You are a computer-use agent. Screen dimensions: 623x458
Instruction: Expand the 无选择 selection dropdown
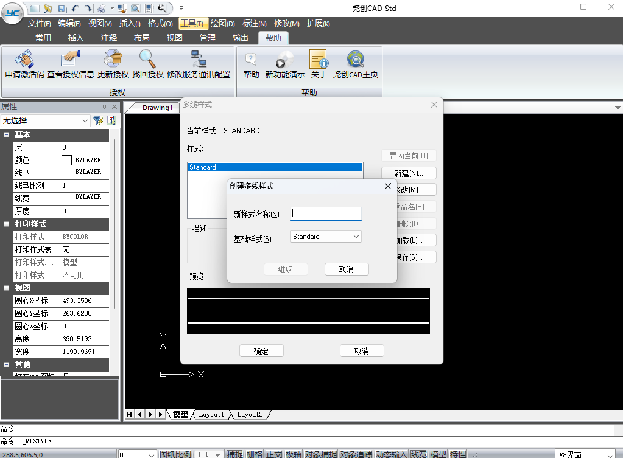[85, 120]
